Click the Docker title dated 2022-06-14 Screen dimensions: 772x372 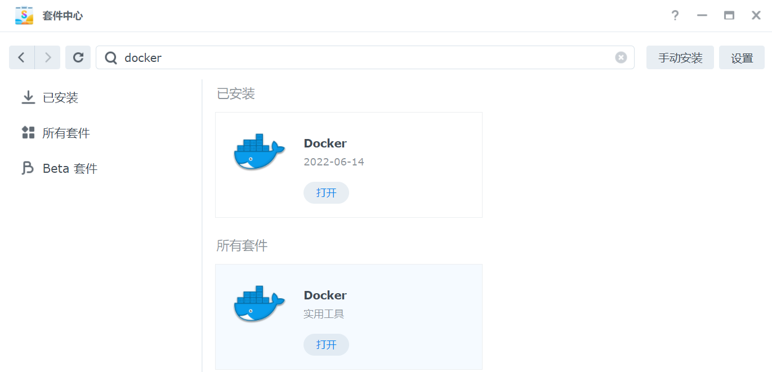point(325,144)
